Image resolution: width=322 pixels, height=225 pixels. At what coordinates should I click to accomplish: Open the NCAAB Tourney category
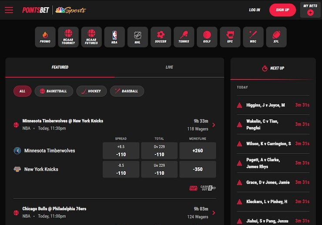pos(68,37)
